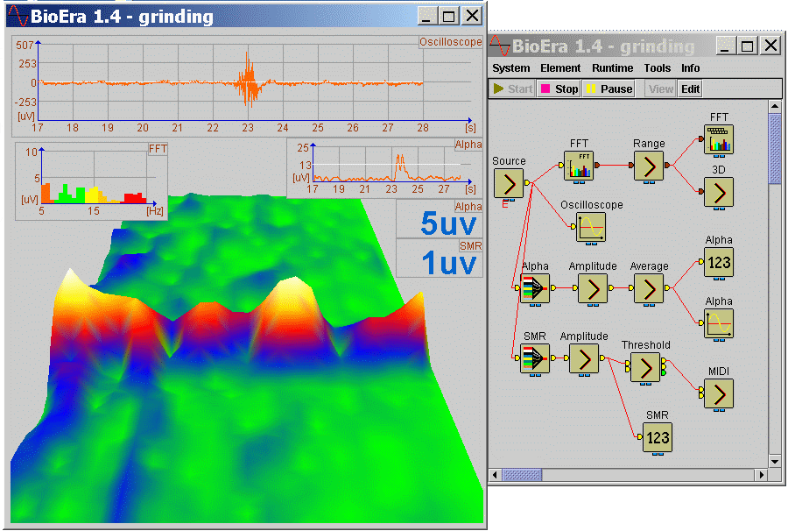The height and width of the screenshot is (531, 788).
Task: Open the Tools menu
Action: 658,67
